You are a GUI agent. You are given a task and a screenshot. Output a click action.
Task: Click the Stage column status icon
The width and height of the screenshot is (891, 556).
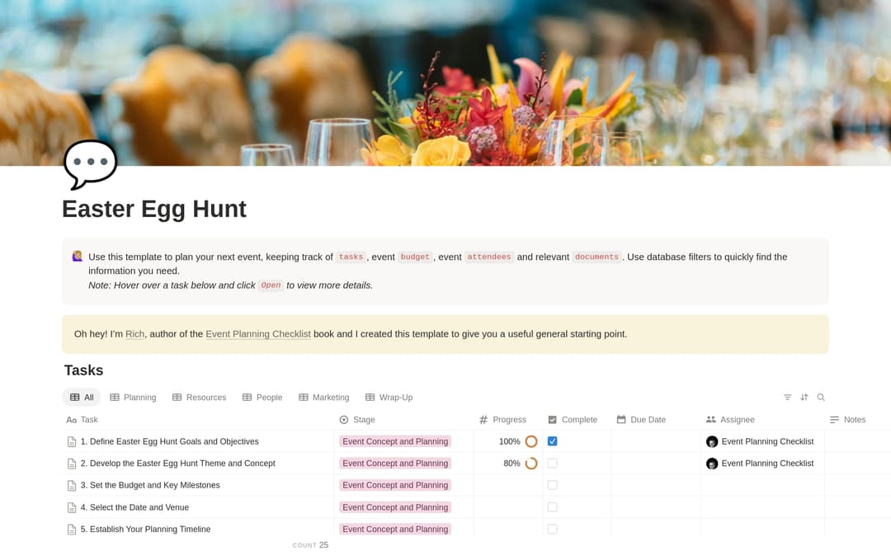point(344,420)
